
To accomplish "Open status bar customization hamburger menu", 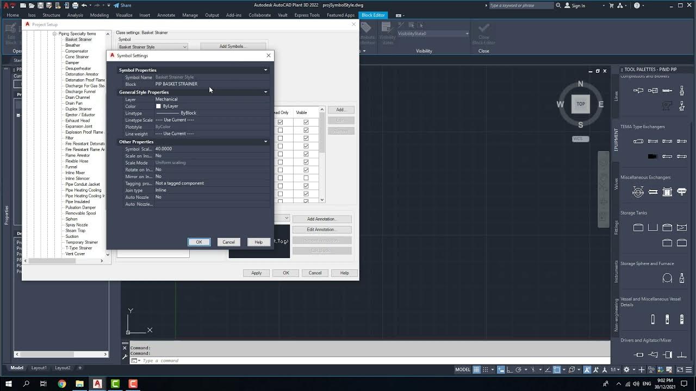I will [689, 370].
